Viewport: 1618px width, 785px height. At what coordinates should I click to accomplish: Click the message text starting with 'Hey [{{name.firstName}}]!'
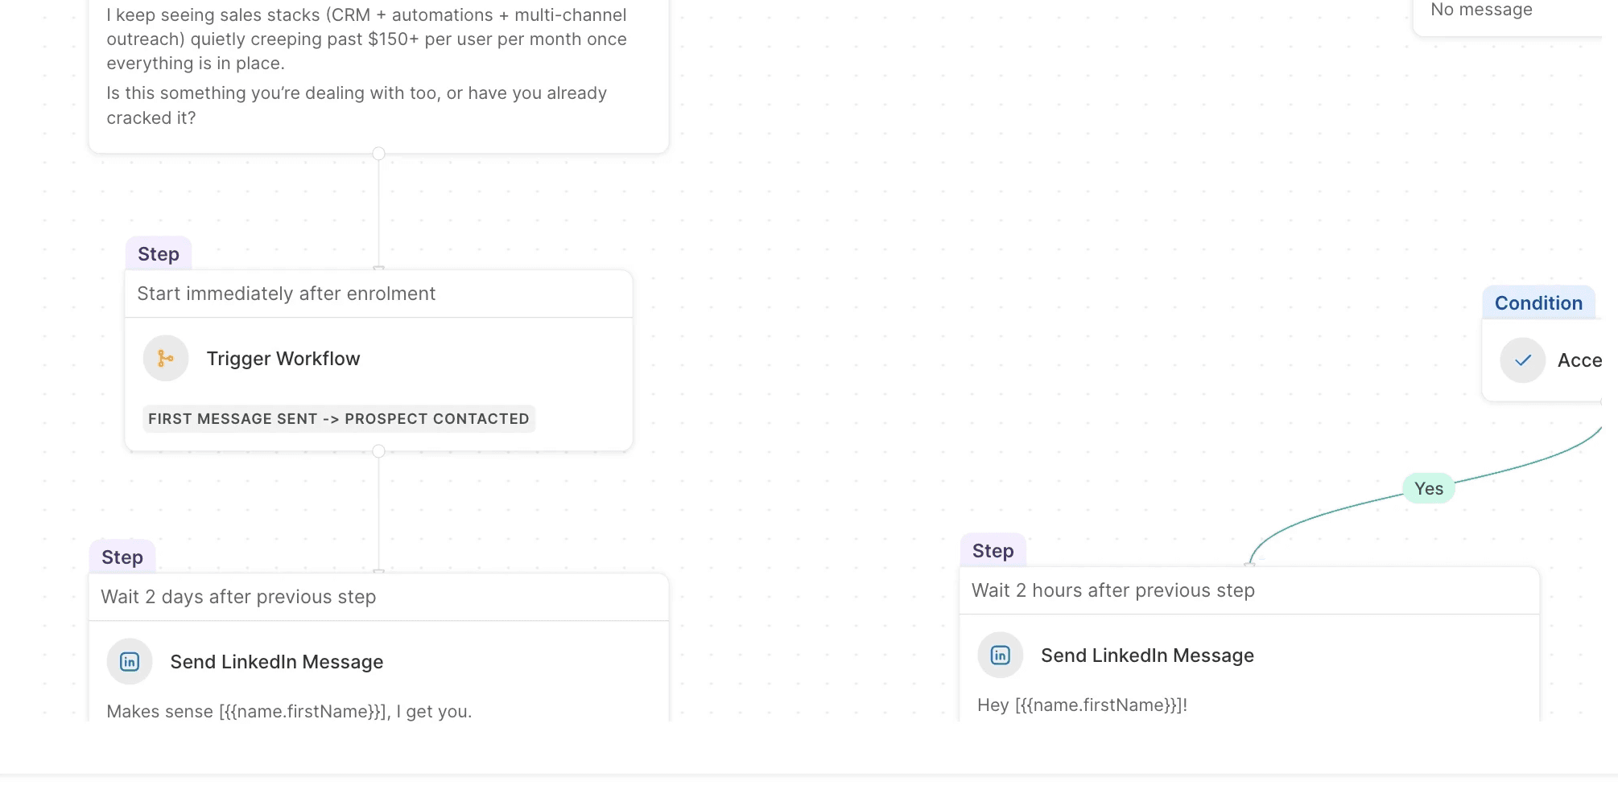pyautogui.click(x=1082, y=705)
